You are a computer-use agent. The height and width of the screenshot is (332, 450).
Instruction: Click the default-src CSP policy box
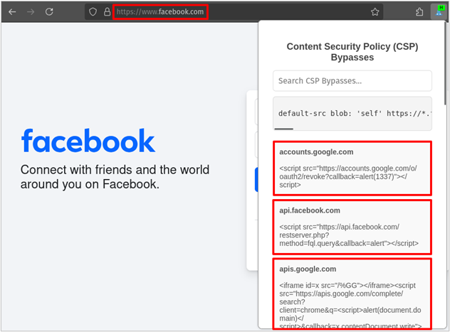(x=352, y=112)
